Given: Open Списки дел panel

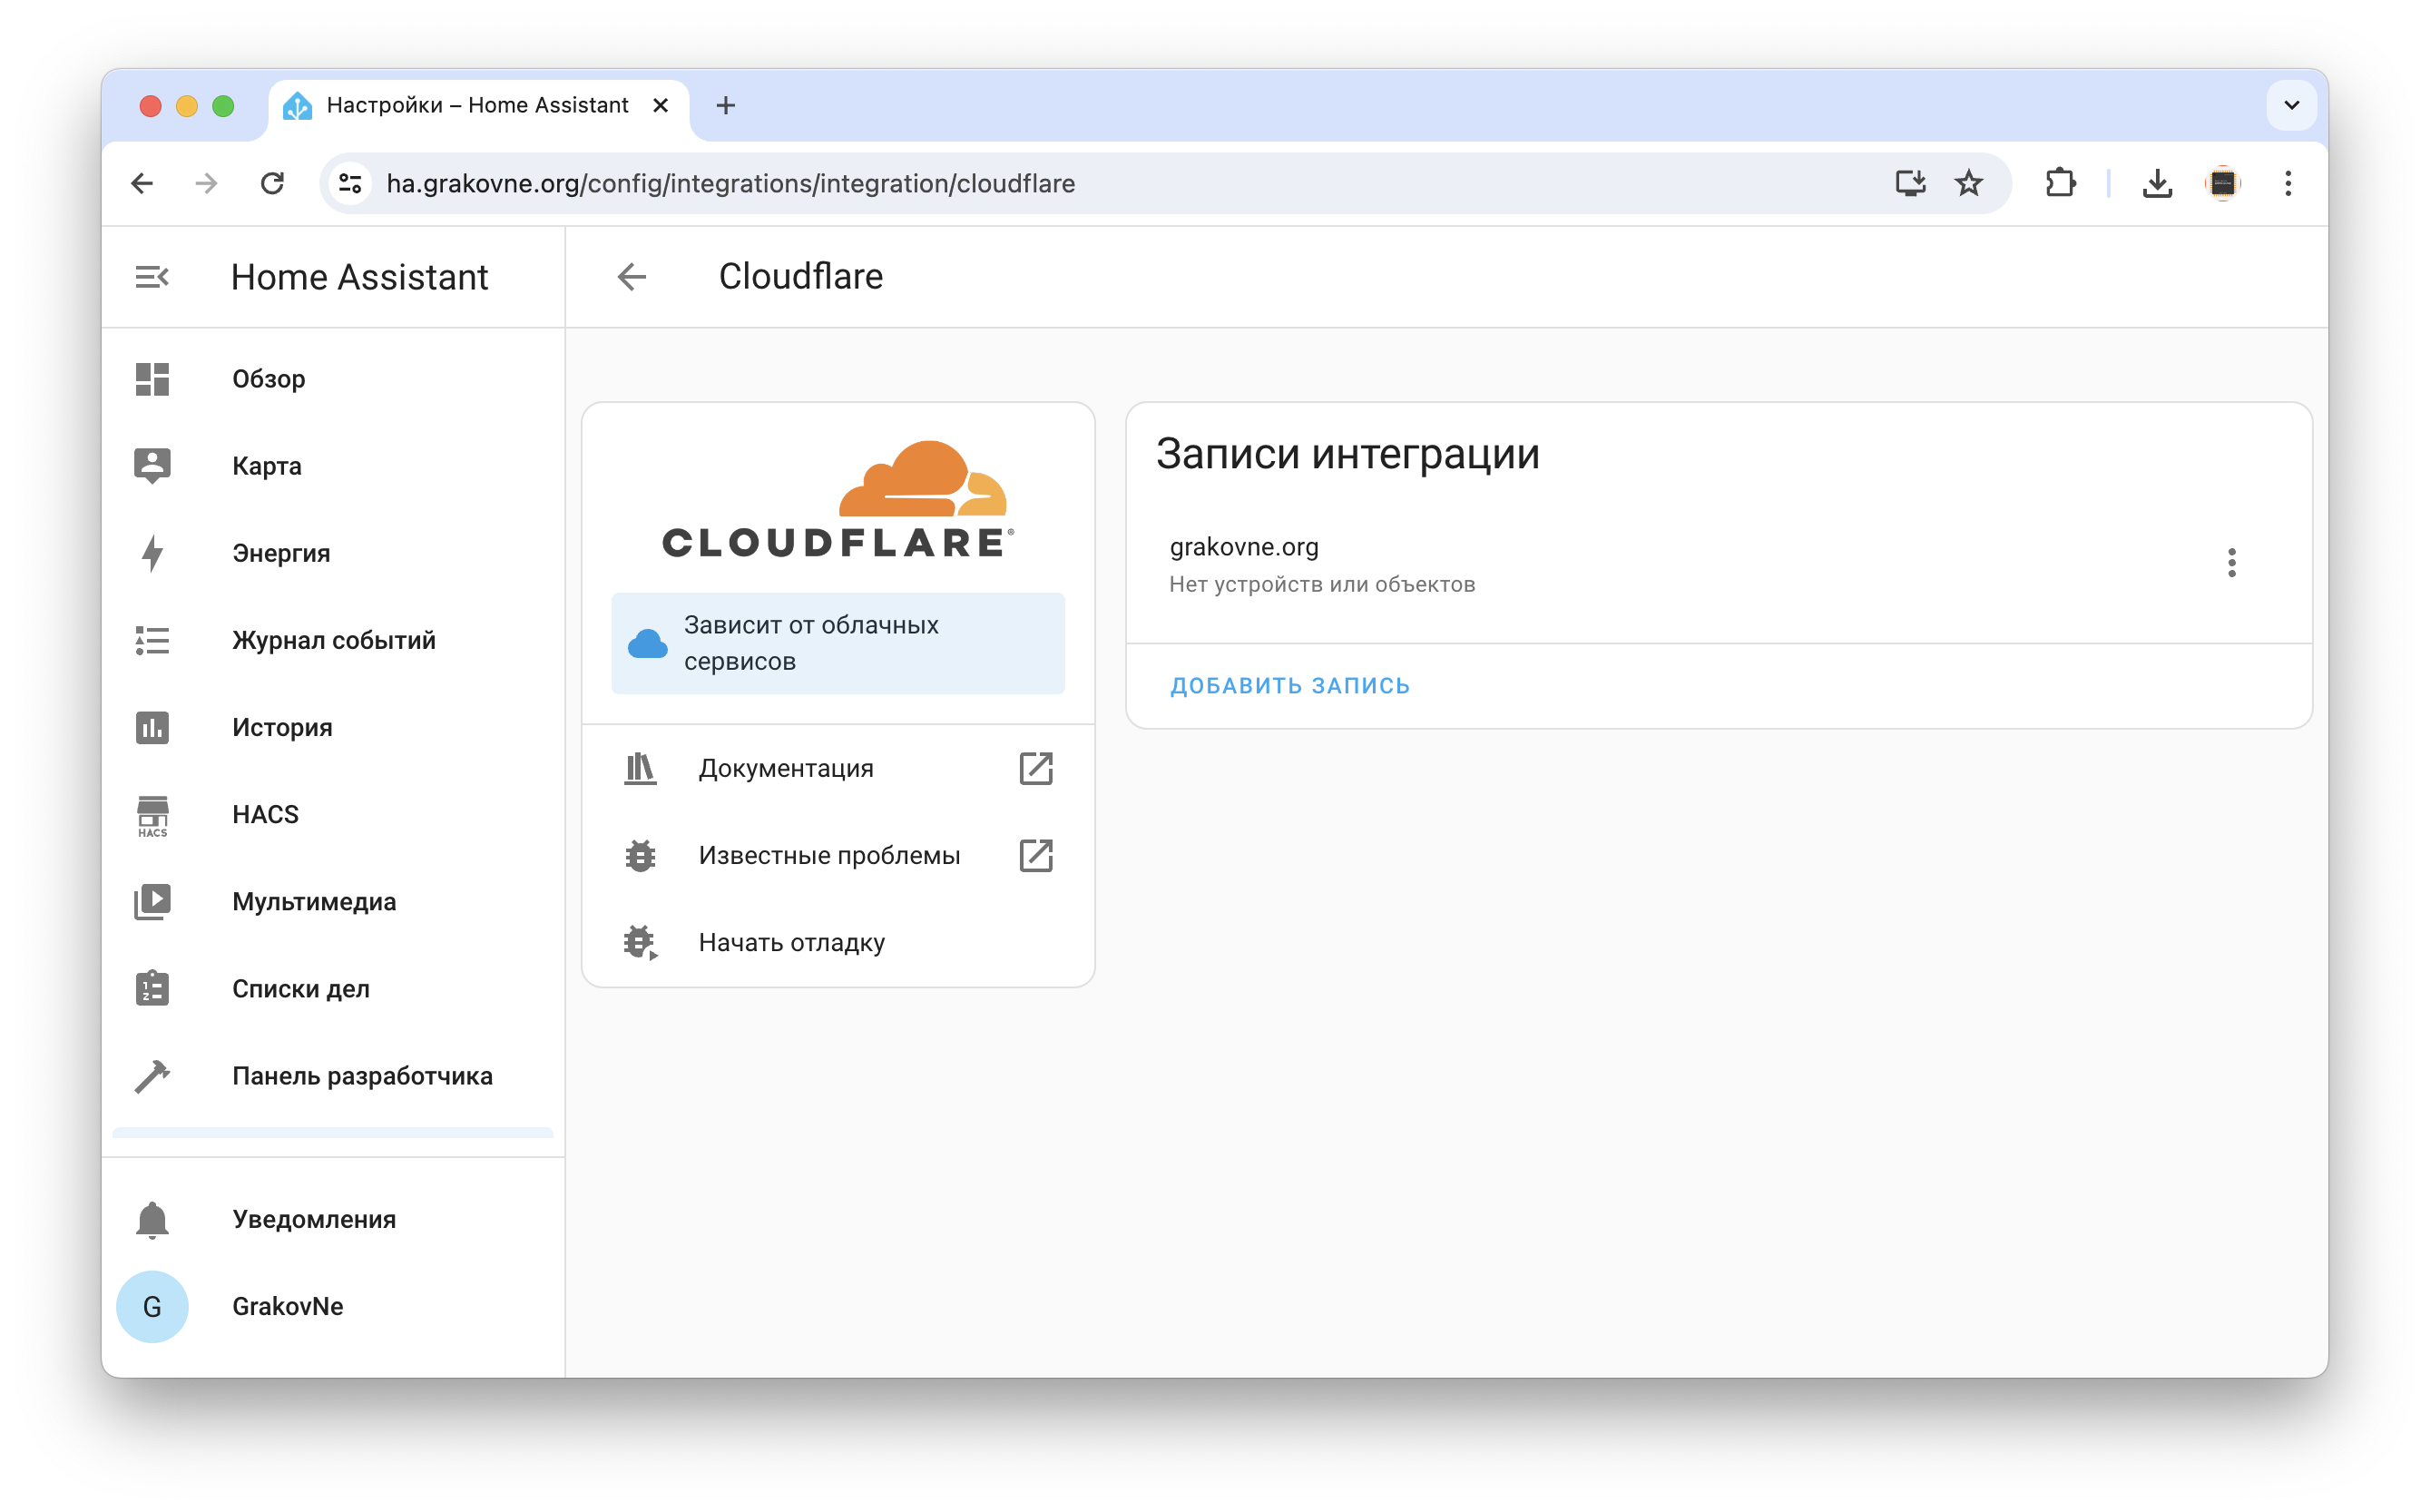Looking at the screenshot, I should pyautogui.click(x=299, y=988).
